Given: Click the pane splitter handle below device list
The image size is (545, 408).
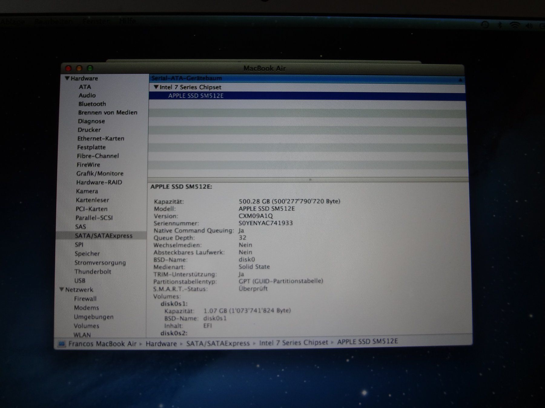Looking at the screenshot, I should pos(310,180).
